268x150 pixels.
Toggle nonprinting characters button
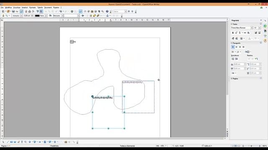click(x=99, y=11)
